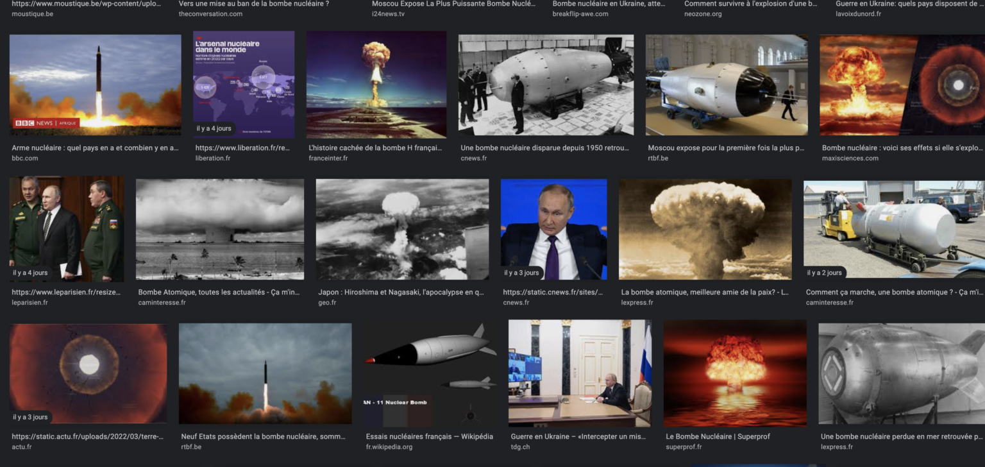Select the rtbf.be Moscow bomb exhibit image
Viewport: 985px width, 467px height.
pos(726,85)
